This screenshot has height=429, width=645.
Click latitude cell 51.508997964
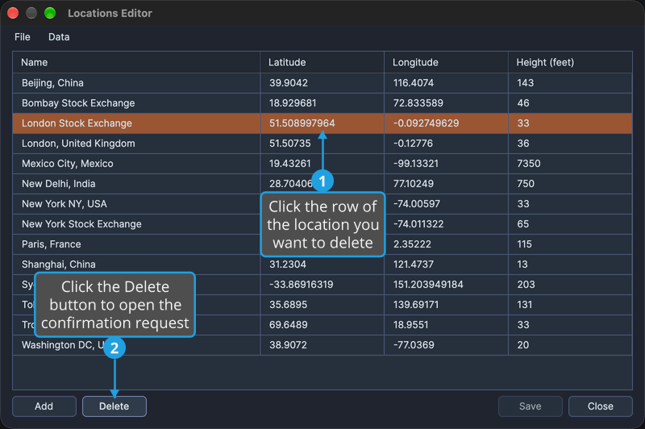click(322, 123)
